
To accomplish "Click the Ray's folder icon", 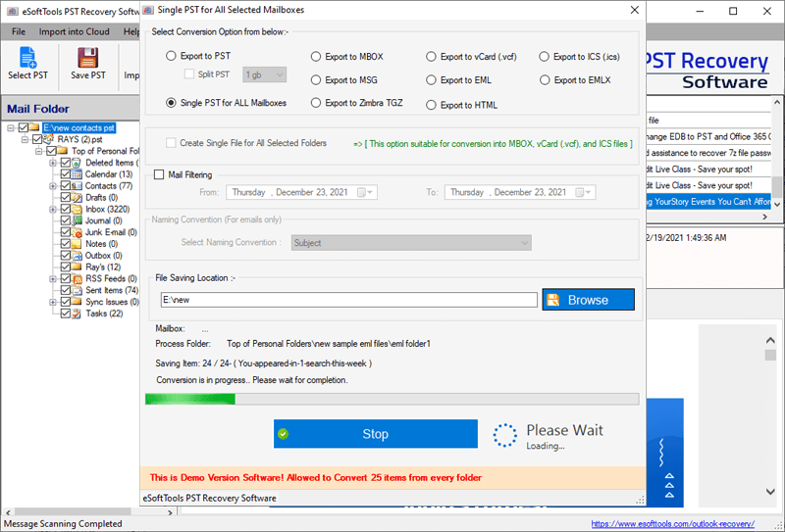I will tap(77, 267).
